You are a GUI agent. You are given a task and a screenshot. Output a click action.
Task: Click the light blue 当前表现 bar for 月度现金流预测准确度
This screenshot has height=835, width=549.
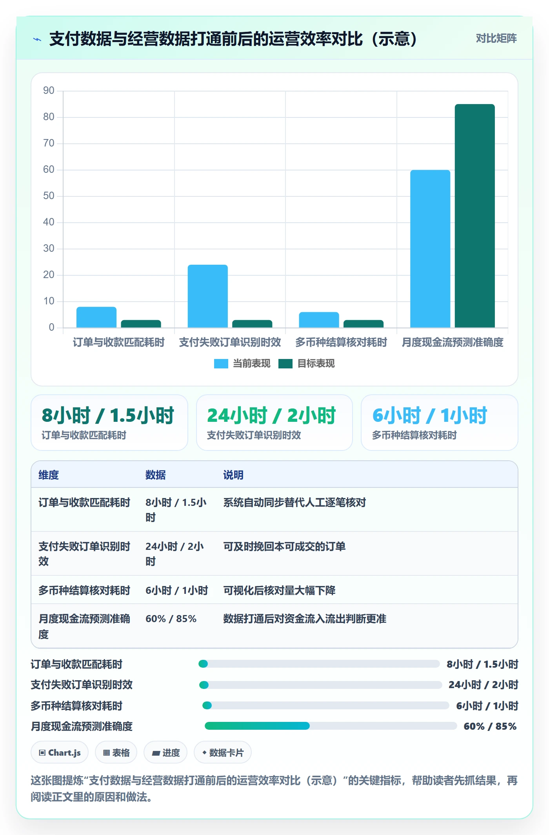coord(430,249)
